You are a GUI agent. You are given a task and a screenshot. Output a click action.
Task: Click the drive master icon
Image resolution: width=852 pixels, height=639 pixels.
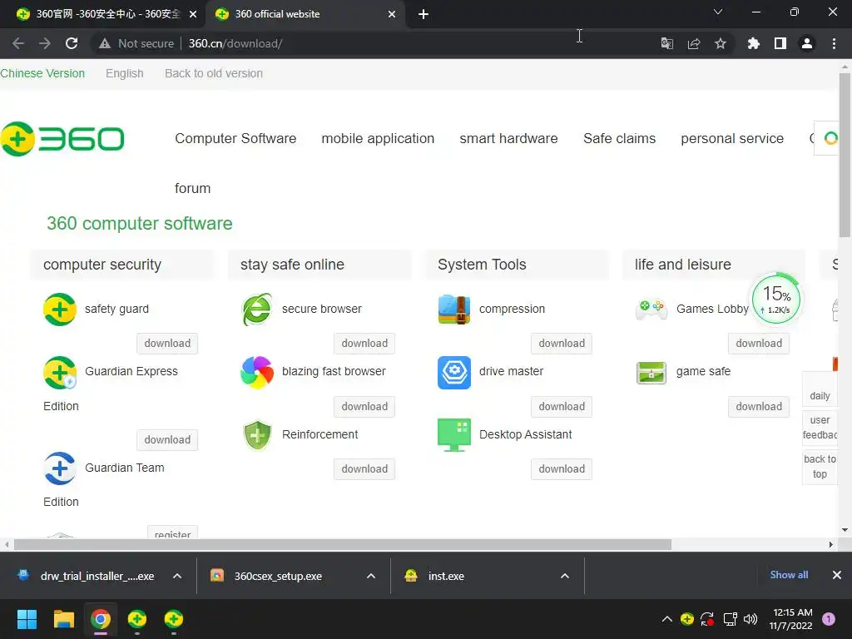tap(454, 372)
